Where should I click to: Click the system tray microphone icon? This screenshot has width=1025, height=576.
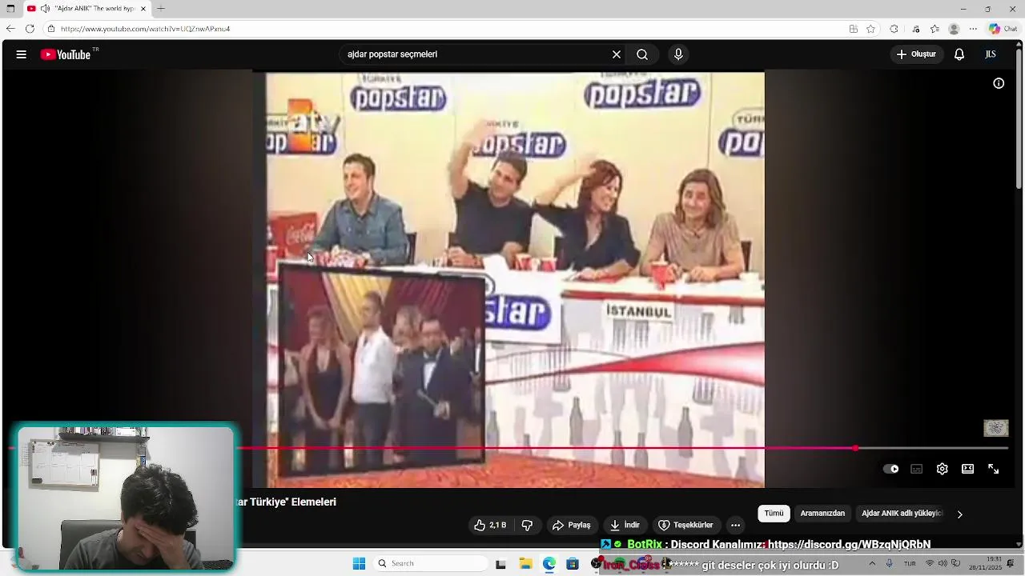tap(890, 563)
